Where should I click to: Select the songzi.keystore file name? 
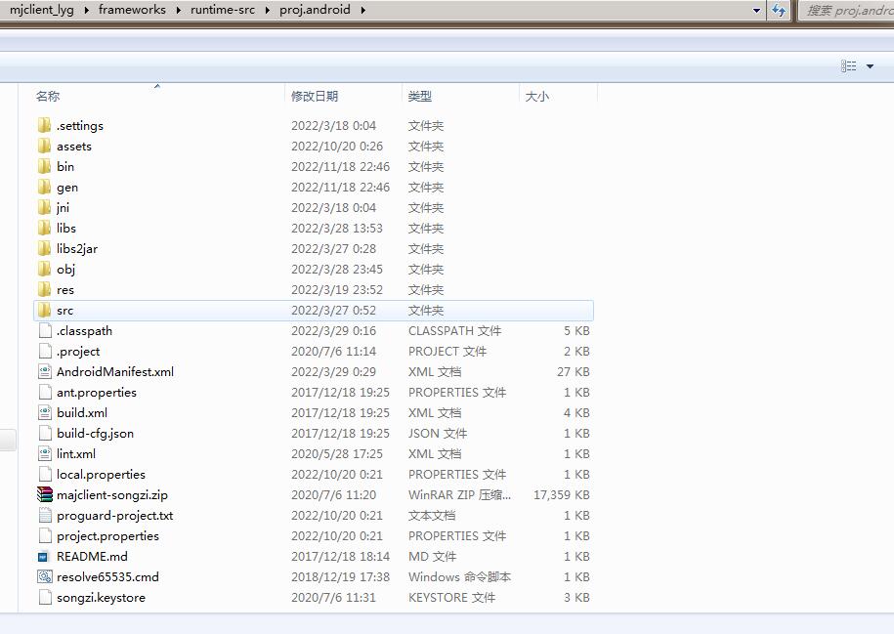[101, 598]
